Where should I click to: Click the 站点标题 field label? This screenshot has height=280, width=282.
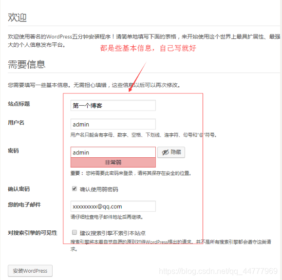click(19, 104)
